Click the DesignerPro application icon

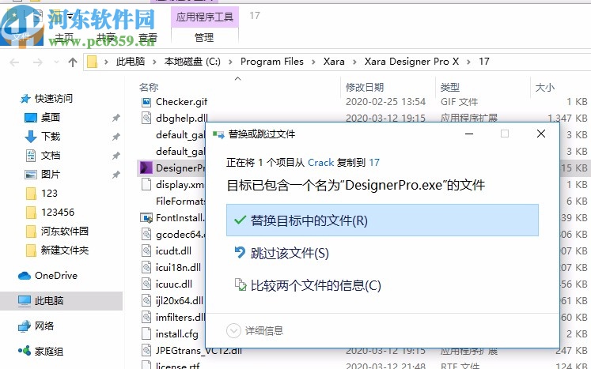click(x=146, y=168)
